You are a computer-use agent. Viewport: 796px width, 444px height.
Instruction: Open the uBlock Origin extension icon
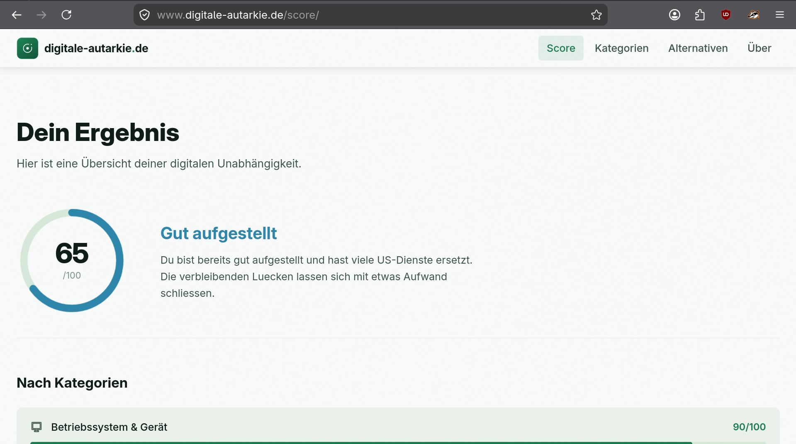point(726,15)
